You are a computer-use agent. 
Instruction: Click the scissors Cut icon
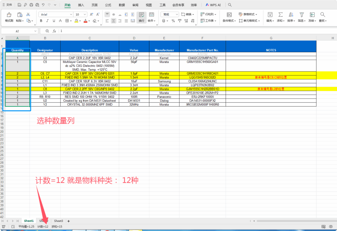click(x=28, y=14)
